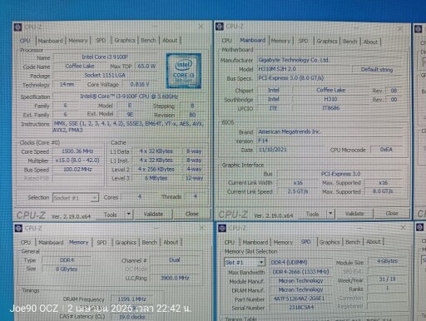The height and width of the screenshot is (321, 426).
Task: Click Bus Speed value 100.02 MHz
Action: (77, 169)
